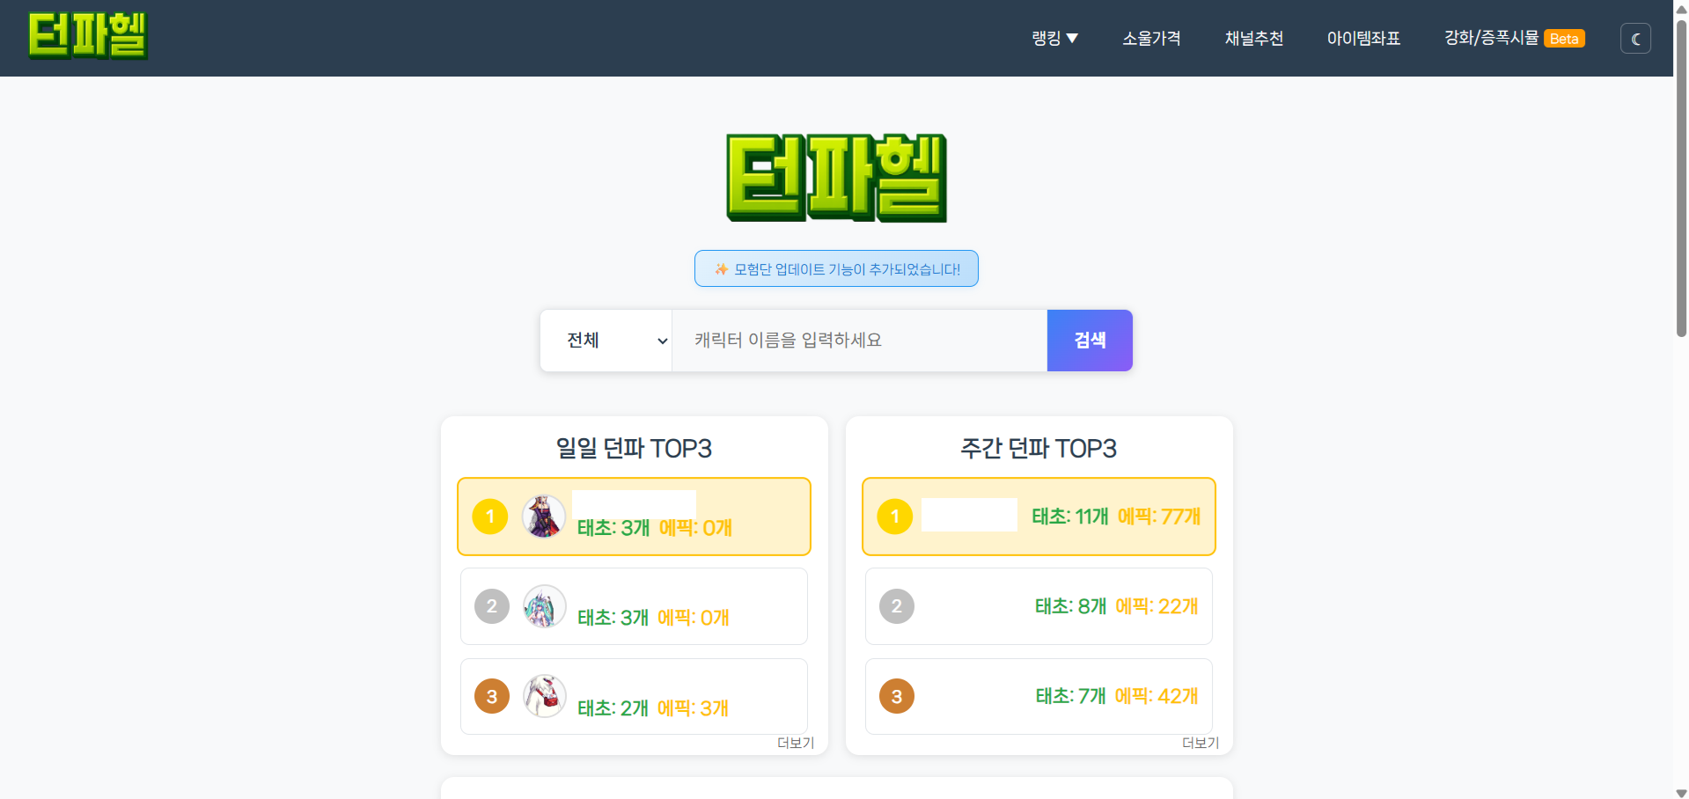Show more daily TOP3 via 더보기
Image resolution: width=1689 pixels, height=799 pixels.
pos(795,743)
